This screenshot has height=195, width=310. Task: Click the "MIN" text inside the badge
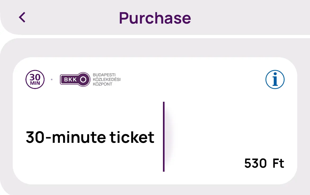(x=35, y=83)
